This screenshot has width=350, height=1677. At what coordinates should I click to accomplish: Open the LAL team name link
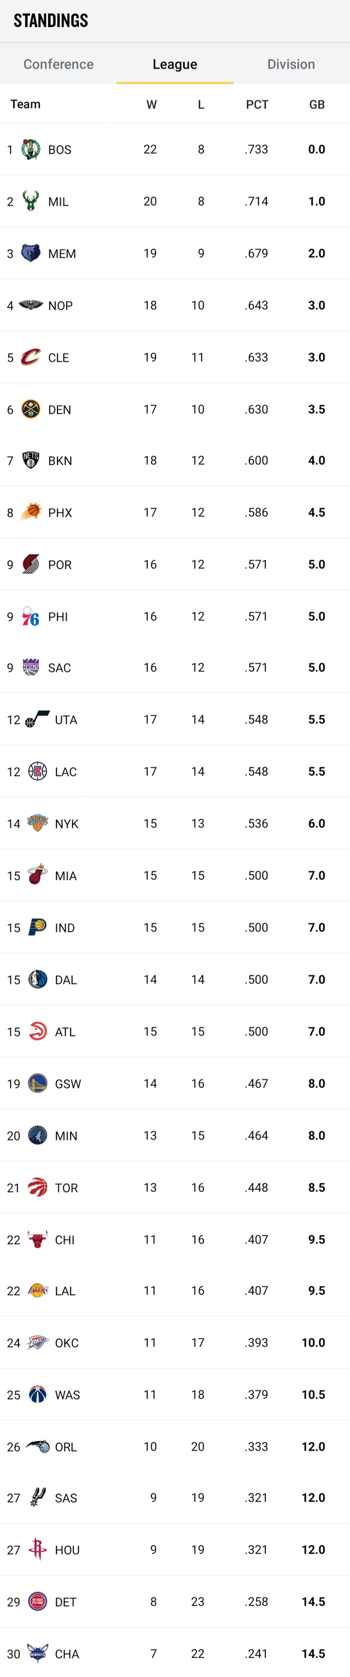pyautogui.click(x=65, y=1291)
